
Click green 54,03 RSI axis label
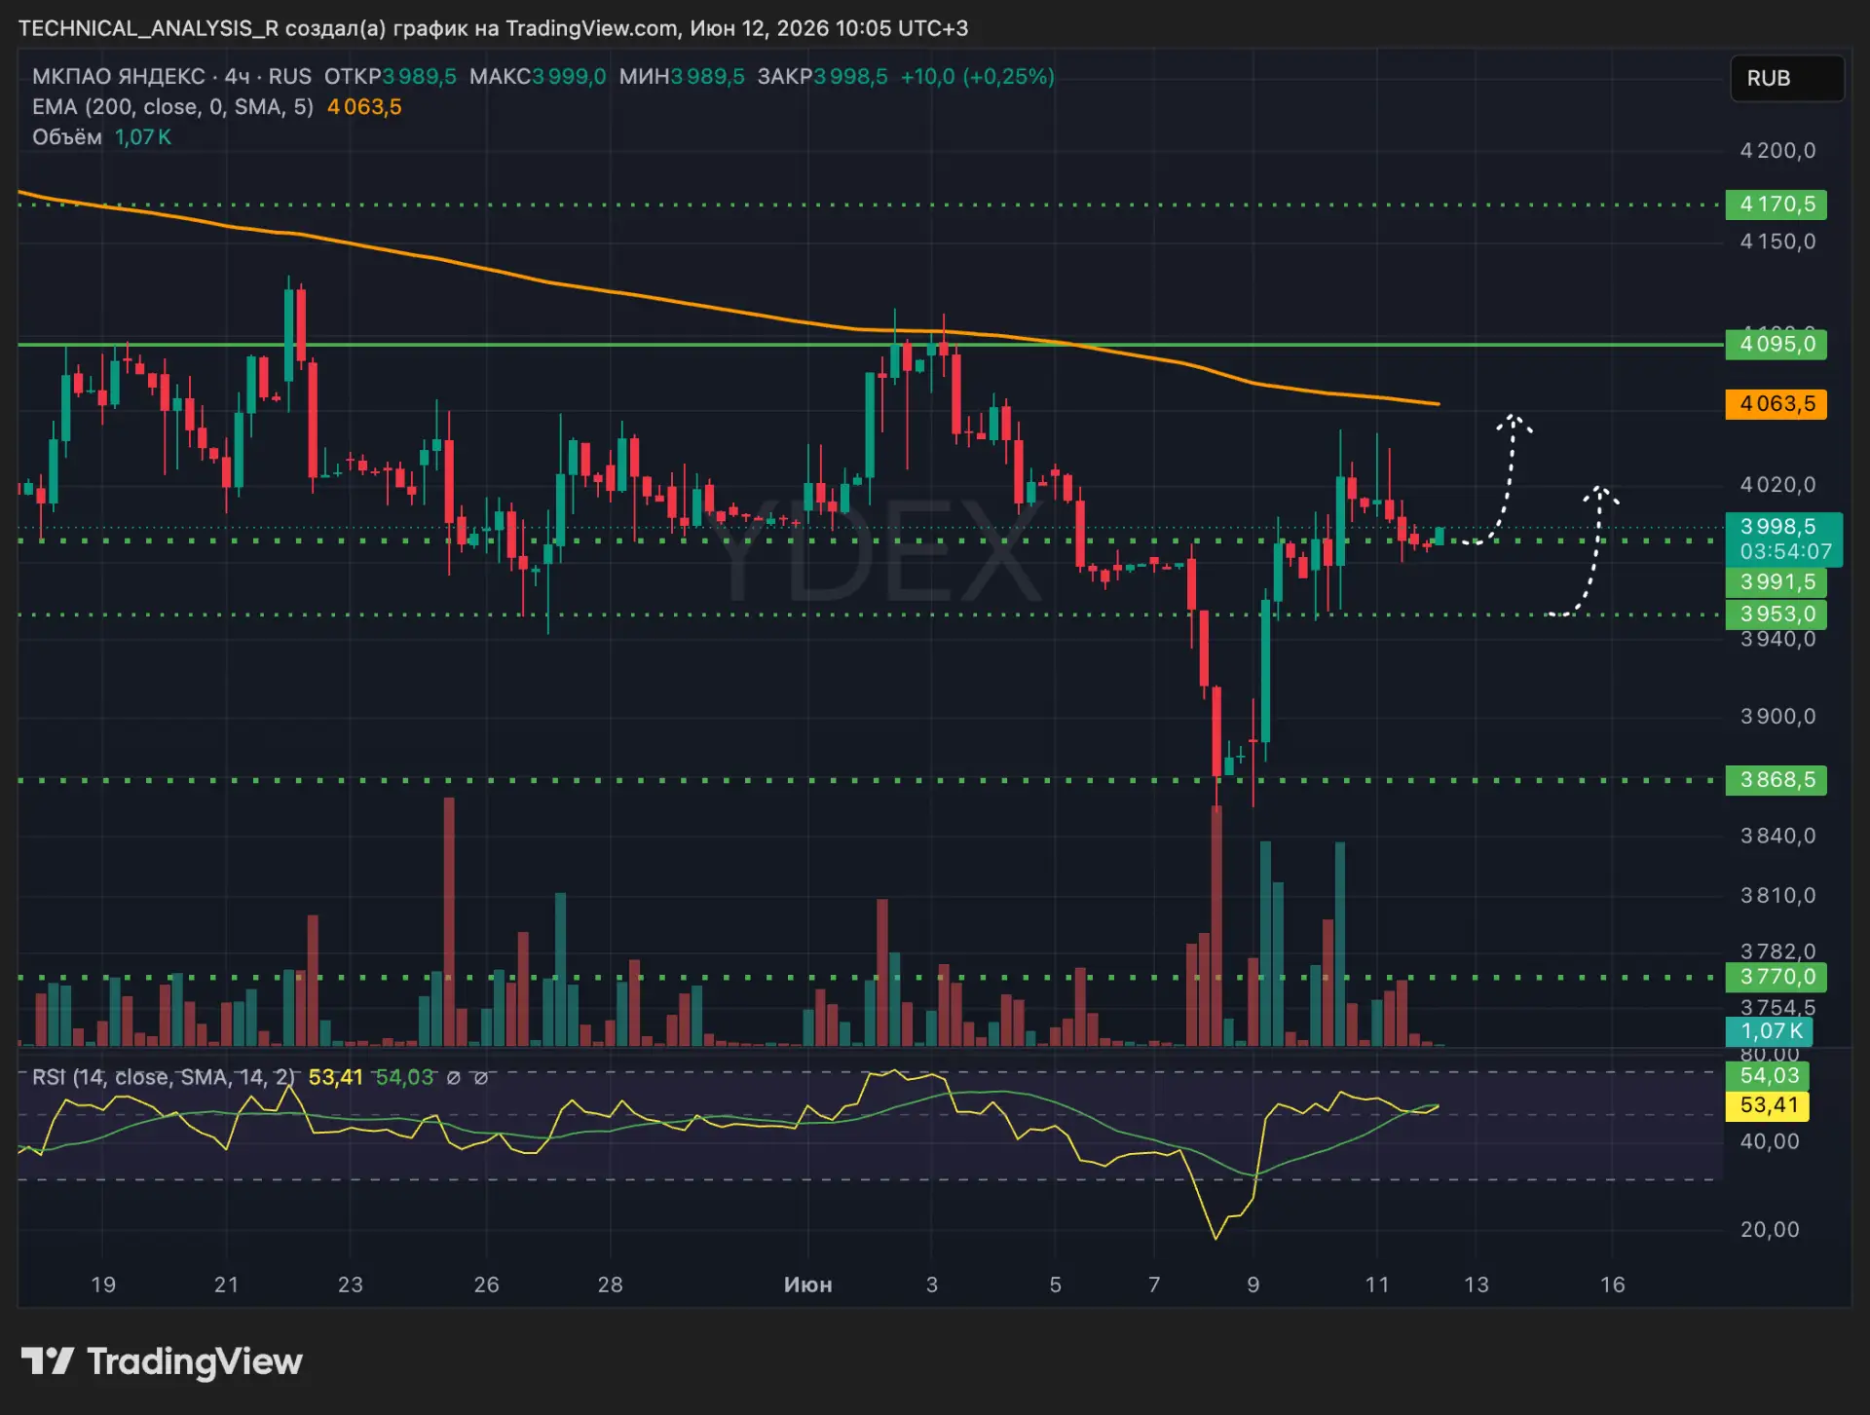tap(1768, 1076)
